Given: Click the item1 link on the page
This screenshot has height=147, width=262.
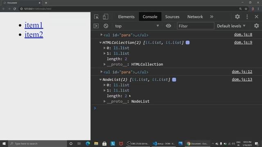Looking at the screenshot, I should coord(34,25).
